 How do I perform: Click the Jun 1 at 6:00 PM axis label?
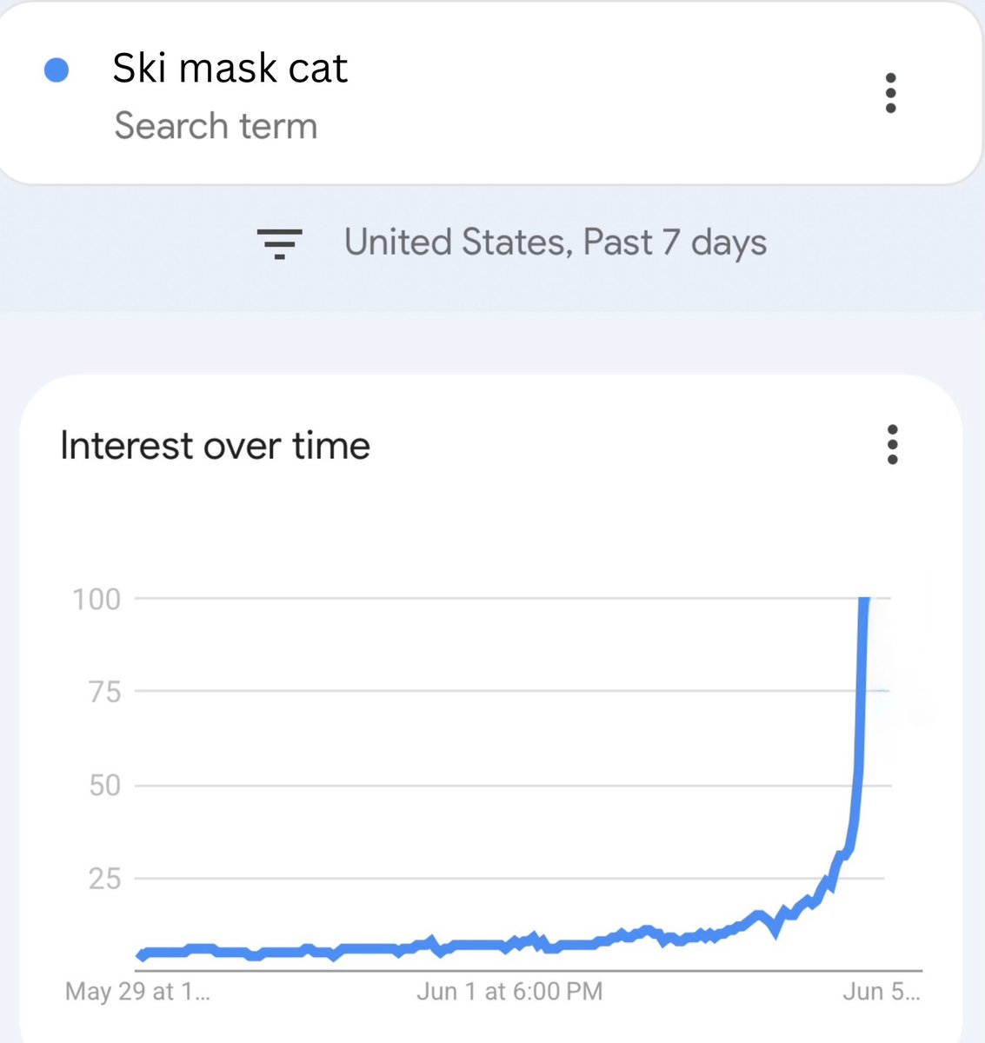pyautogui.click(x=509, y=992)
